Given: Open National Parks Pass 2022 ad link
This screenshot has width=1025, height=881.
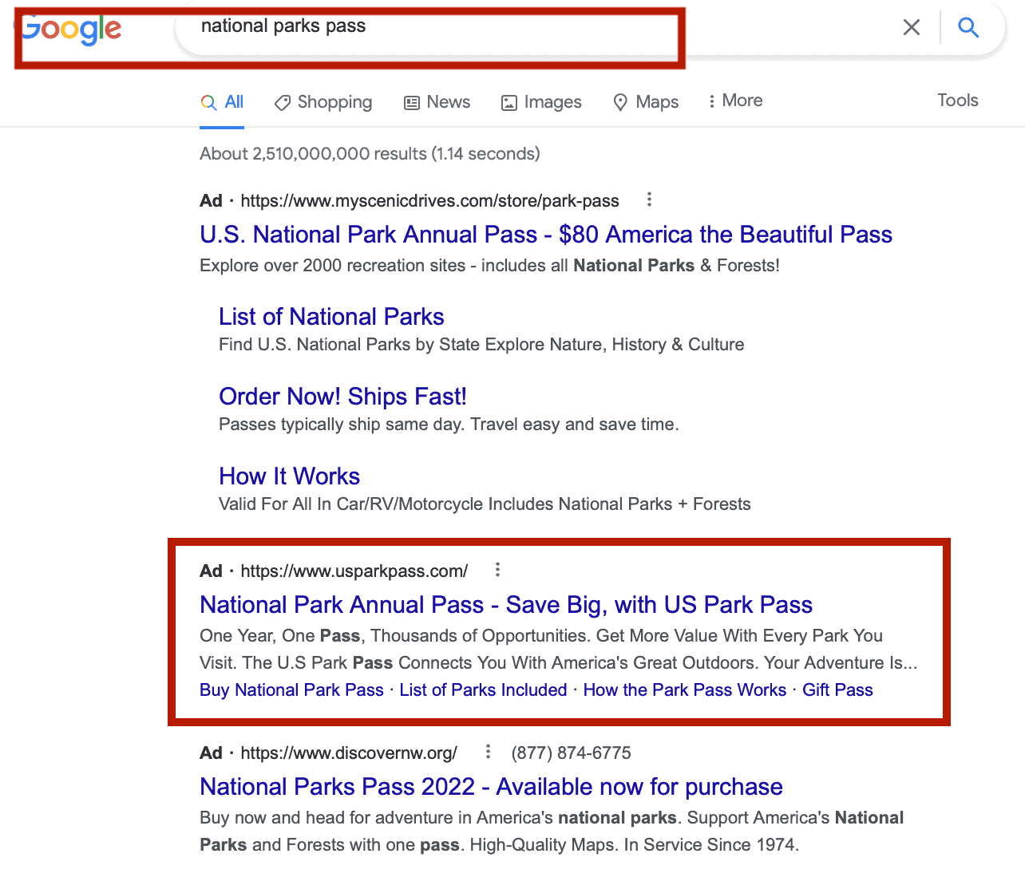Looking at the screenshot, I should click(x=491, y=787).
